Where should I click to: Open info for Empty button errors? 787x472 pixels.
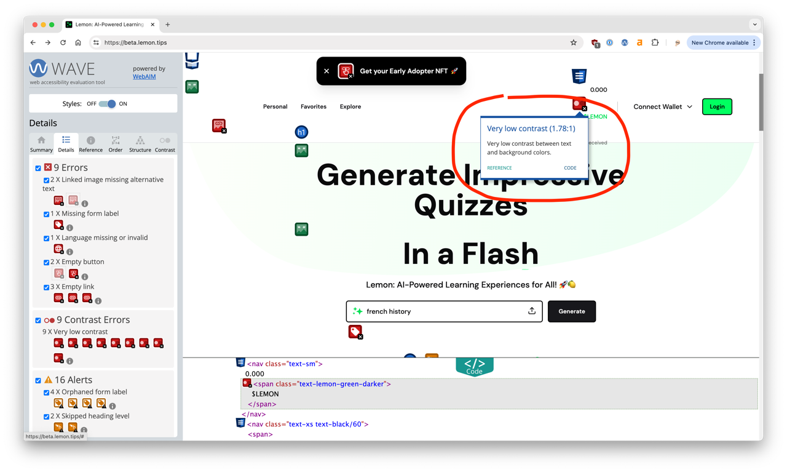pyautogui.click(x=85, y=276)
